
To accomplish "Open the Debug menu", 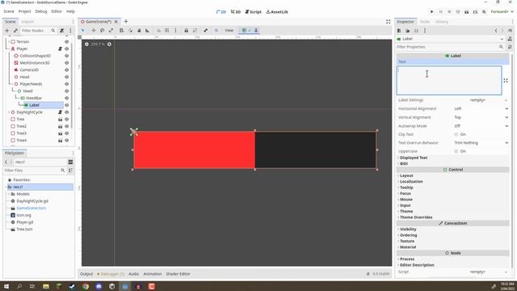I will tap(41, 11).
